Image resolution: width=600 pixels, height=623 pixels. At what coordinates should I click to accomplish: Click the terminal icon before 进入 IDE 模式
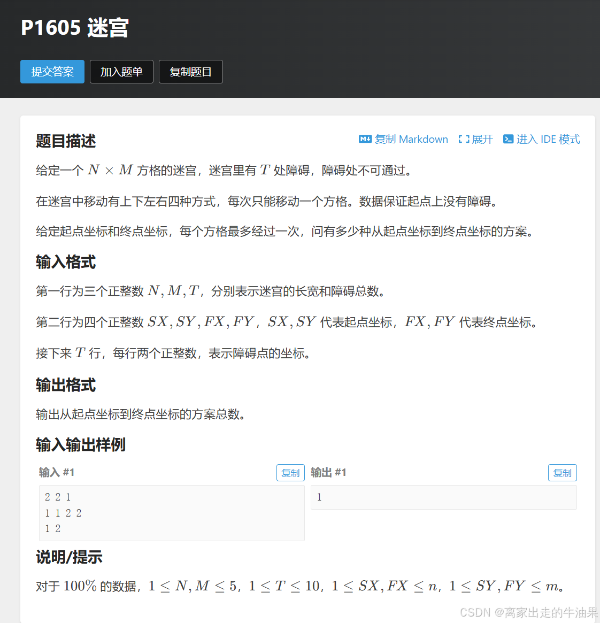pyautogui.click(x=507, y=139)
